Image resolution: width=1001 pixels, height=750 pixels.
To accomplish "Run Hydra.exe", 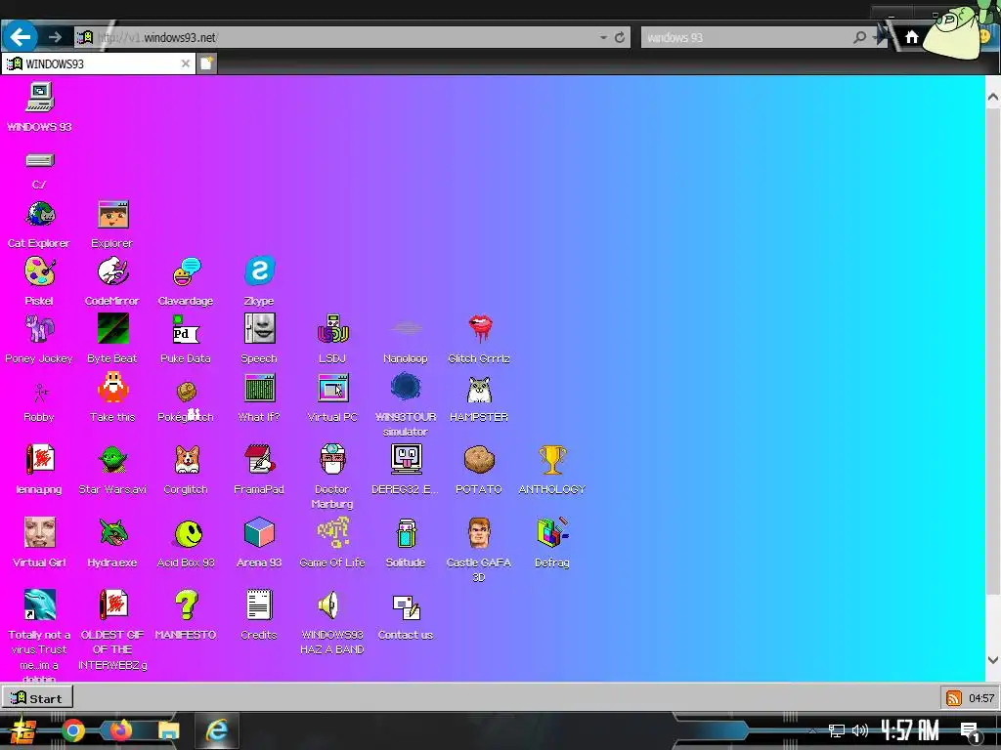I will tap(113, 532).
